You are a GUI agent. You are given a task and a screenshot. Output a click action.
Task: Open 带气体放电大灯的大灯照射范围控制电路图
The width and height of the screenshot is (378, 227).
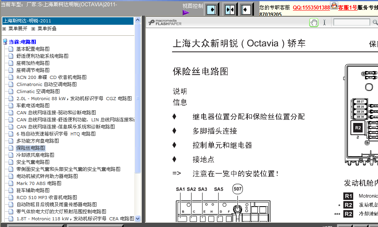pyautogui.click(x=61, y=212)
